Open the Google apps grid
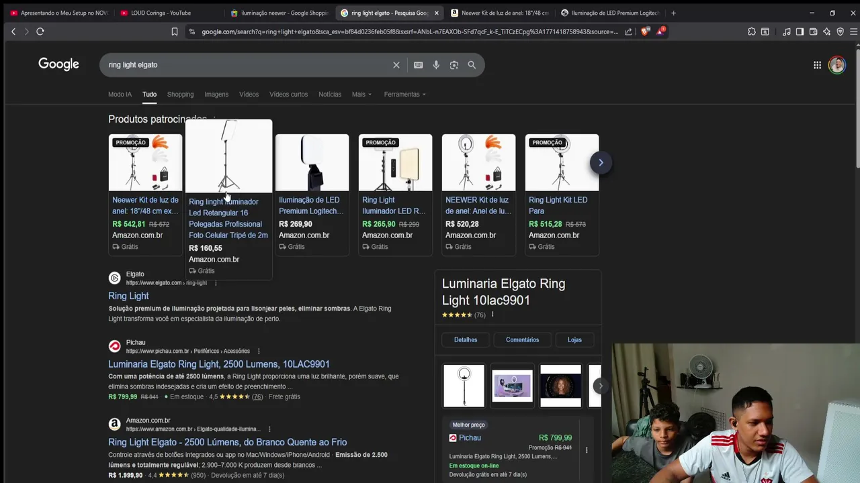860x483 pixels. tap(817, 65)
